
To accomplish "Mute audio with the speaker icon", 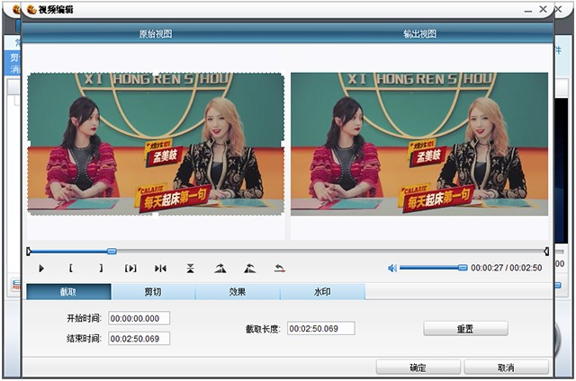I will click(392, 269).
